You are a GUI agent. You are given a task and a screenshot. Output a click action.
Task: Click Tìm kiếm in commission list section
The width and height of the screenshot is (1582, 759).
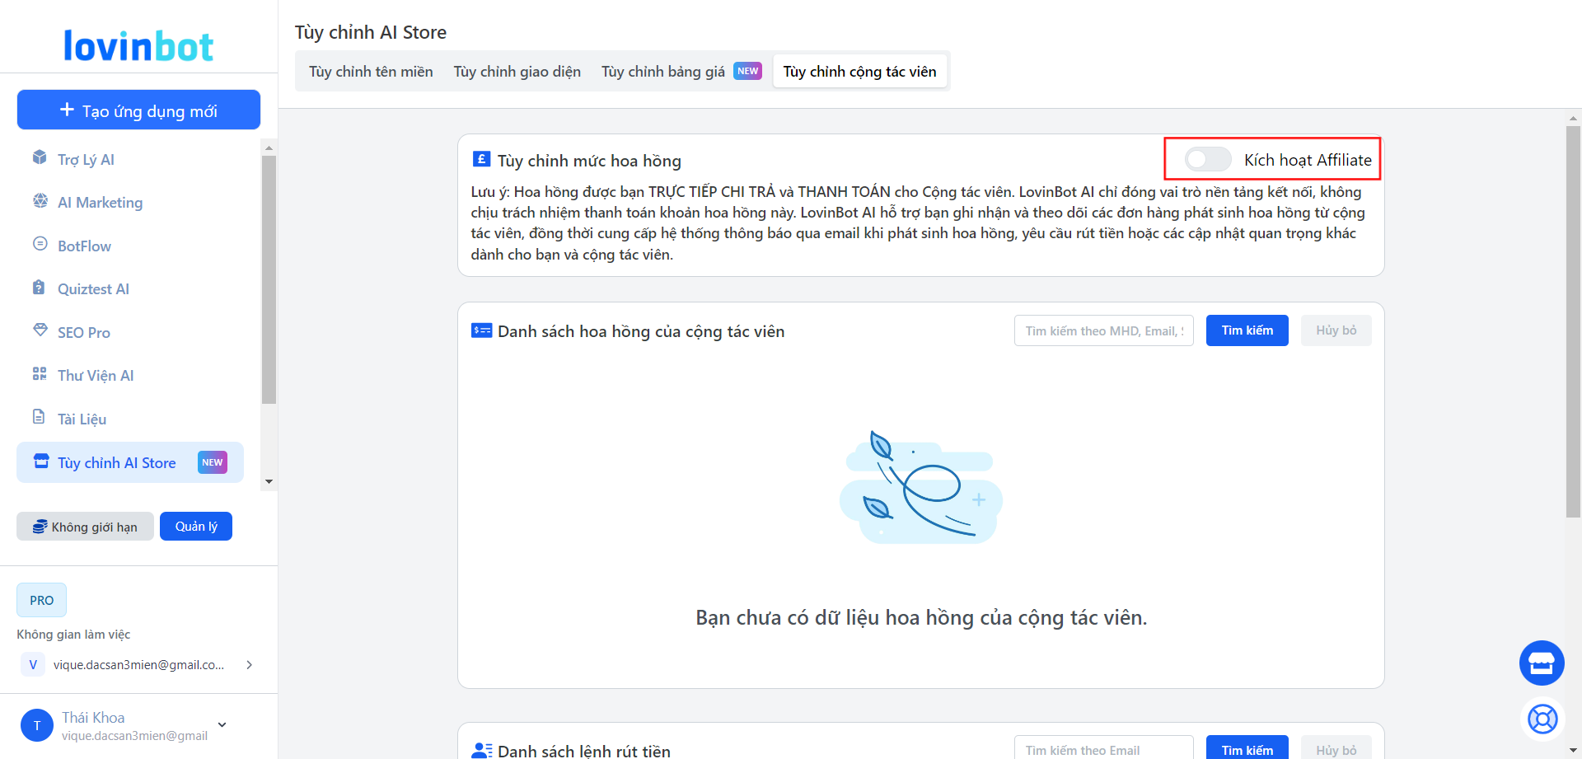[1247, 330]
